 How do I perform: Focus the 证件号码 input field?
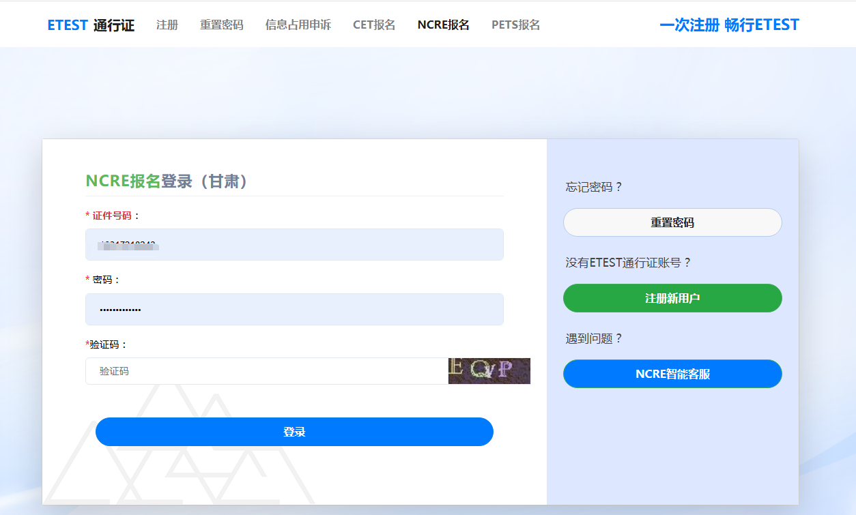[x=294, y=244]
